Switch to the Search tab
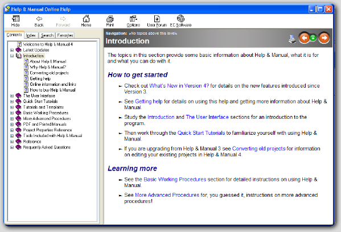The height and width of the screenshot is (232, 341). (x=47, y=35)
